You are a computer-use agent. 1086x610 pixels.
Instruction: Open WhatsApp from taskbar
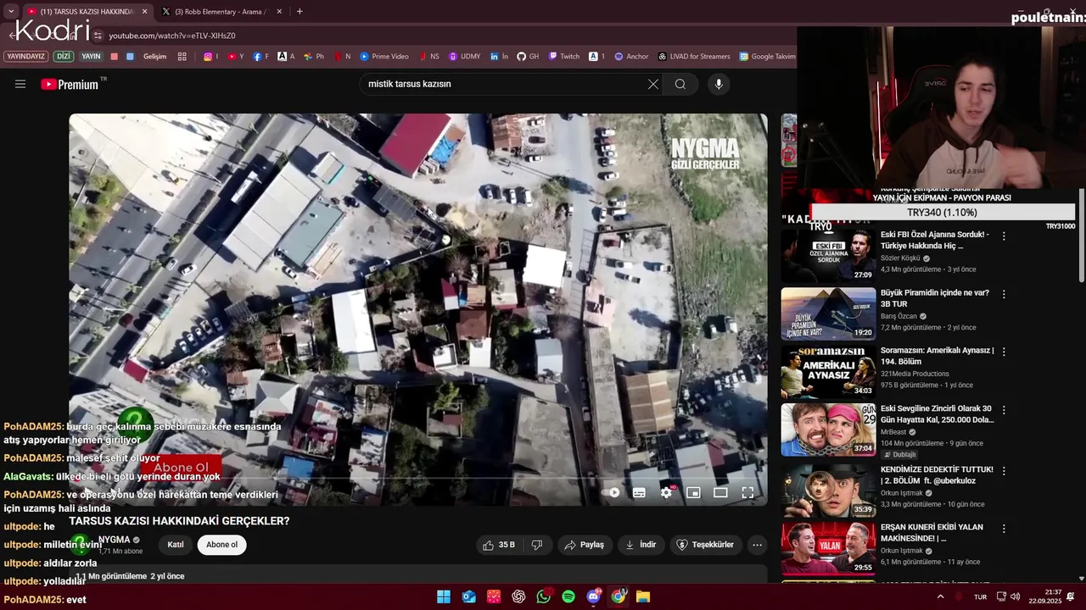[544, 596]
